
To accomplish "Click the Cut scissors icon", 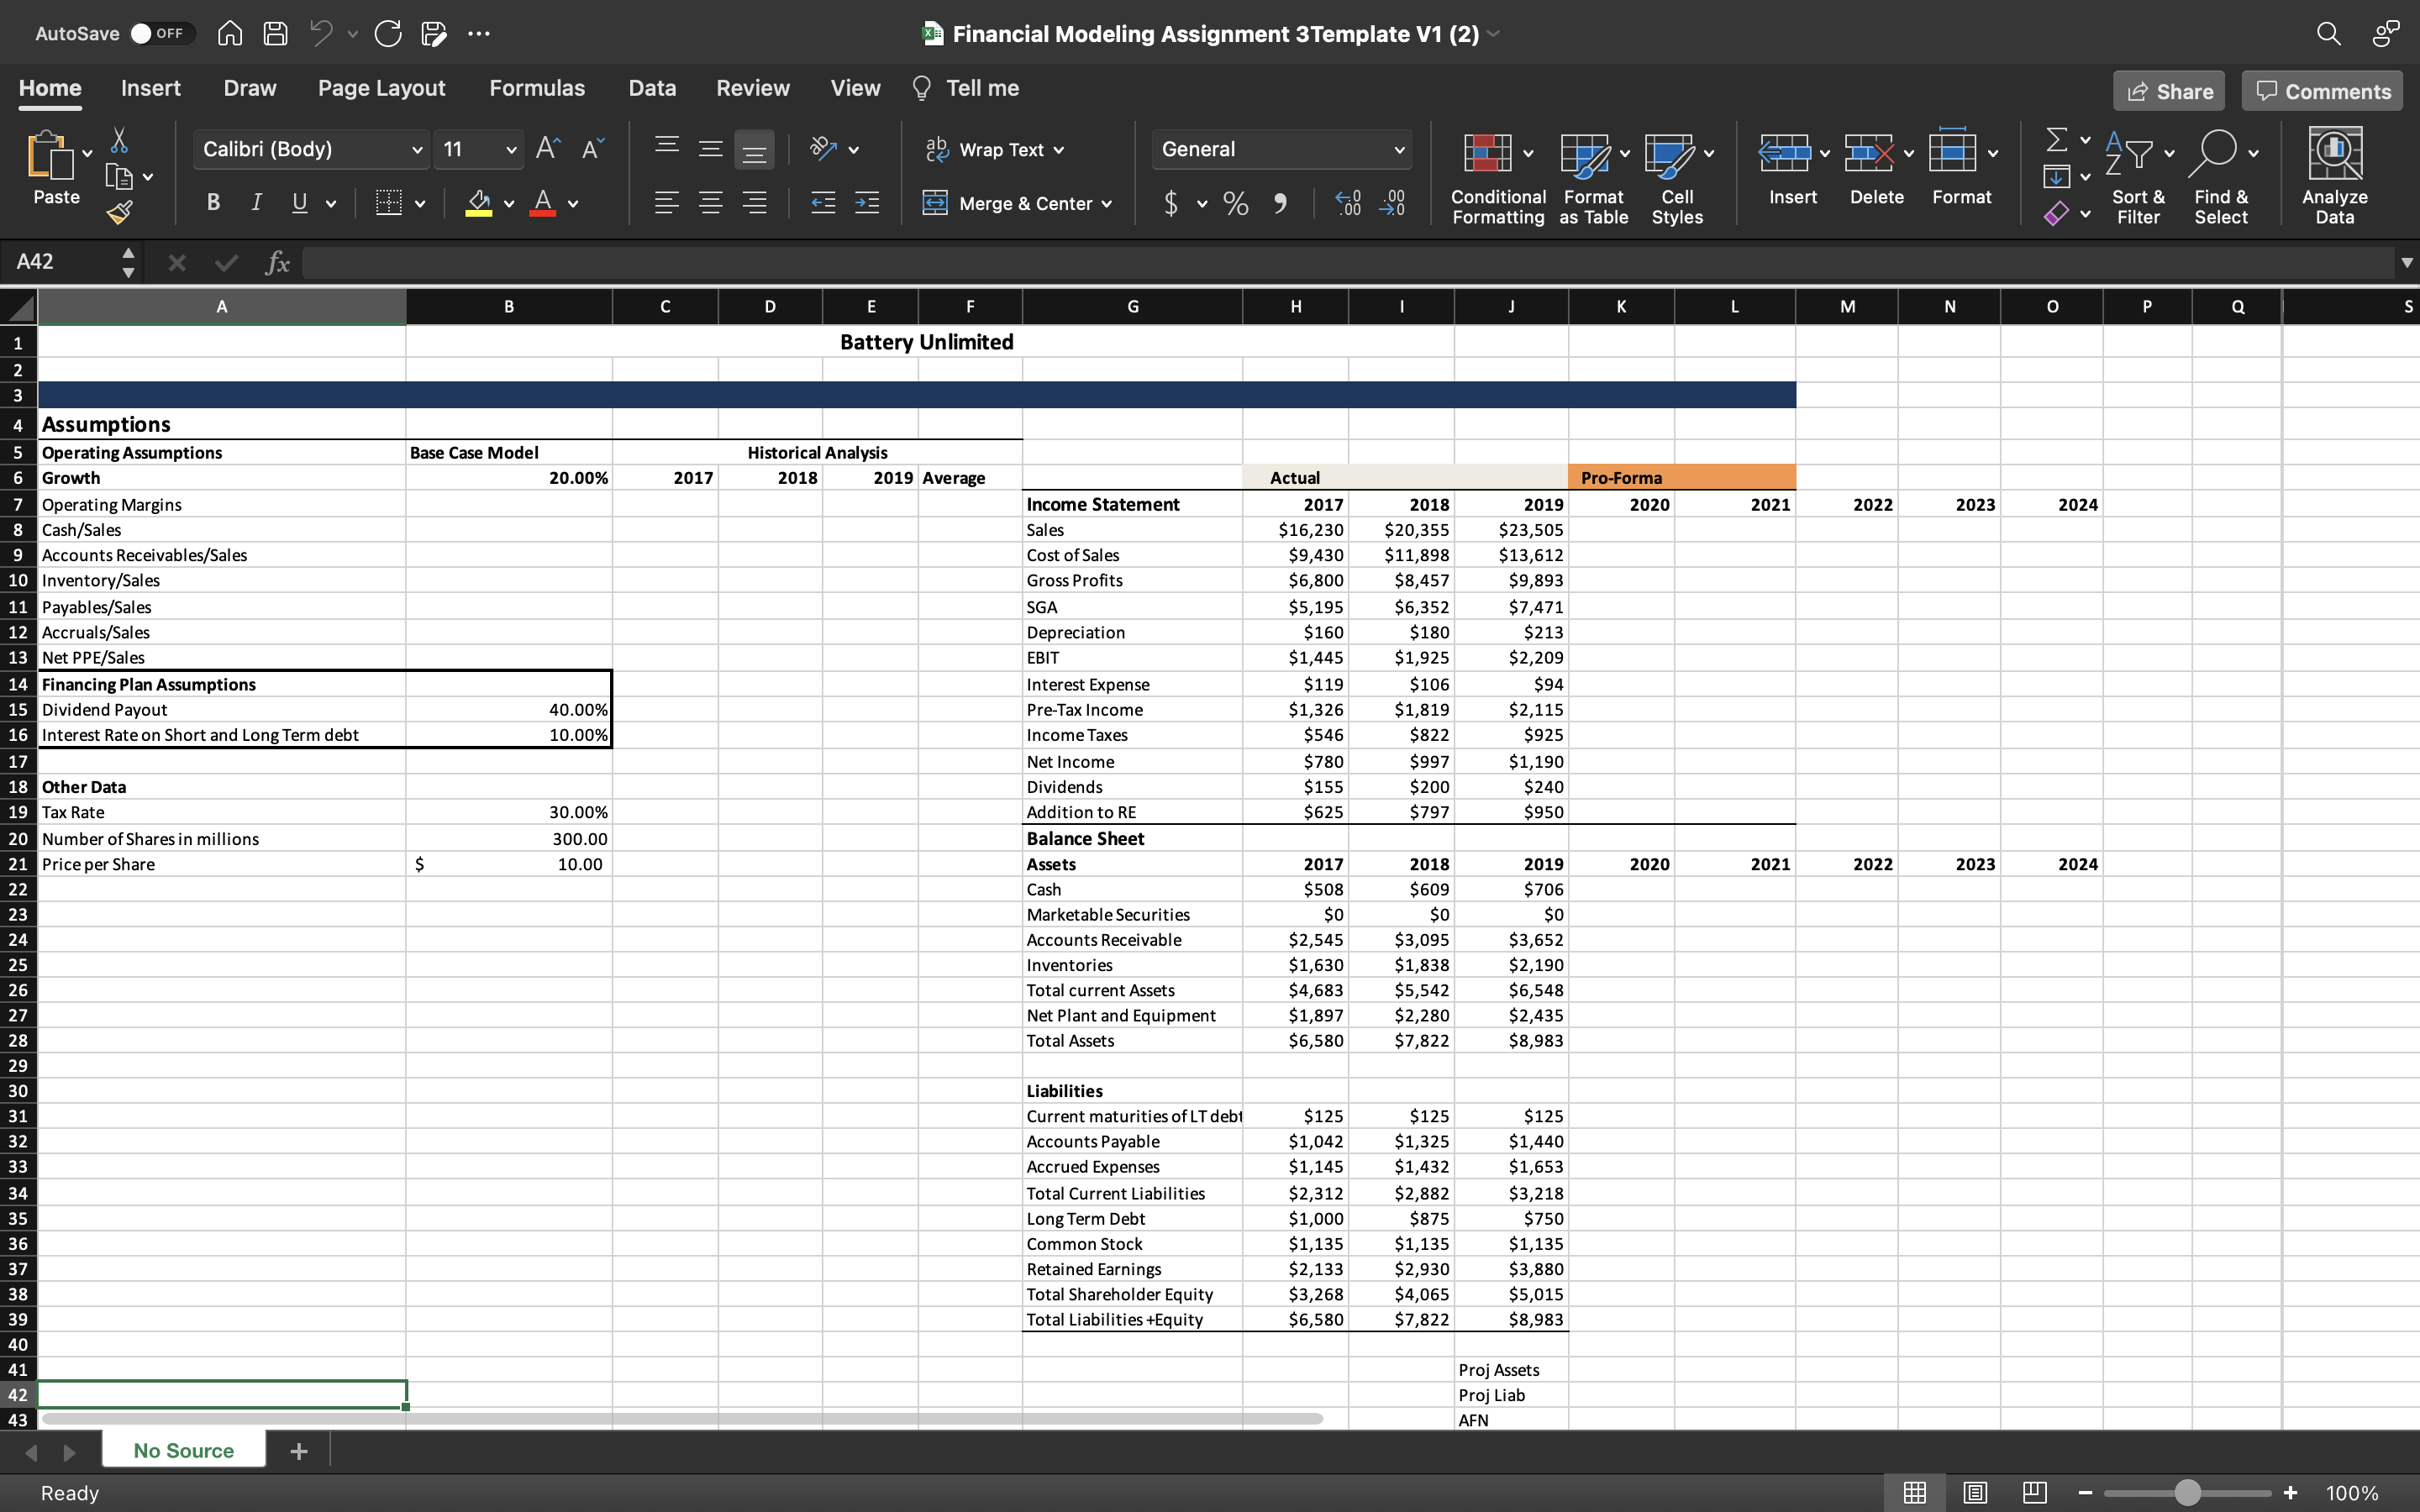I will pyautogui.click(x=119, y=140).
